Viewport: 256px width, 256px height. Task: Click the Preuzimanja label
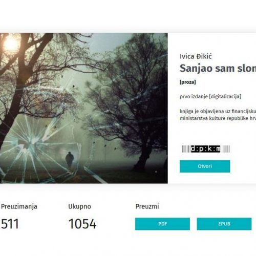(x=19, y=206)
